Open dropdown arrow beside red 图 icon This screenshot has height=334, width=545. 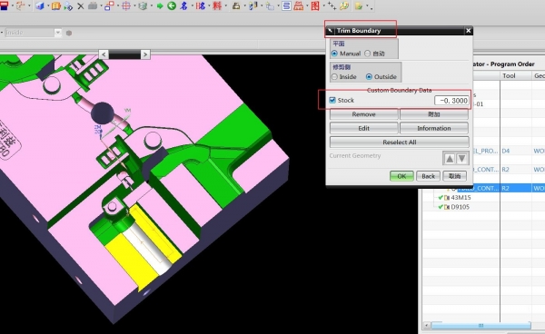click(x=323, y=6)
